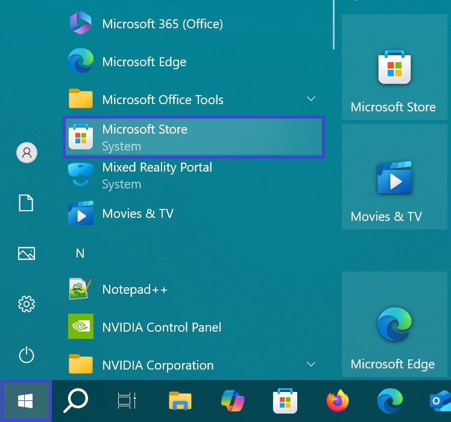Open the Microsoft Store pinned tile
Screen dimensions: 451x422
coord(394,67)
